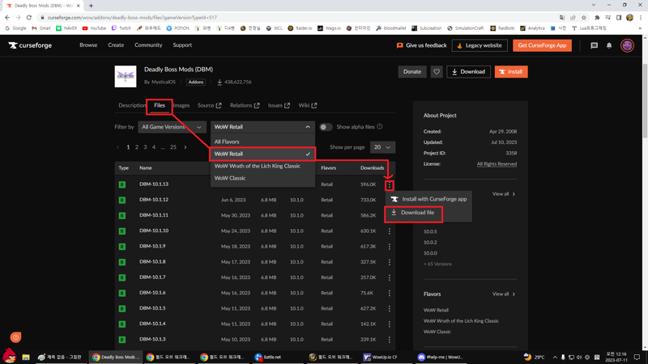The height and width of the screenshot is (364, 648).
Task: Go to page 25 of files
Action: tap(173, 147)
